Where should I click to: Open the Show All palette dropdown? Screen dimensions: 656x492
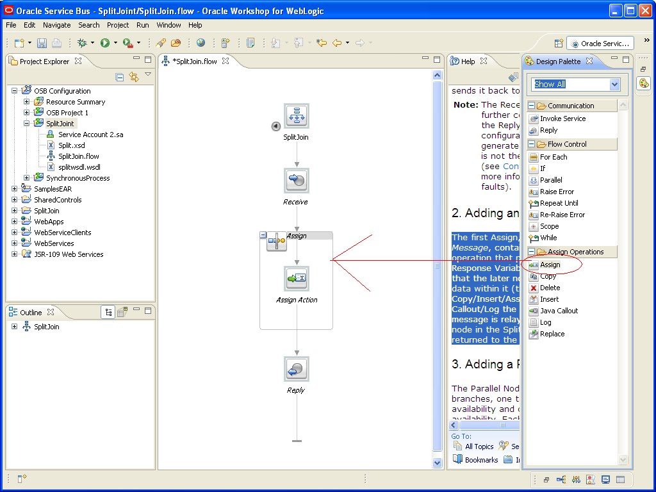tap(614, 85)
